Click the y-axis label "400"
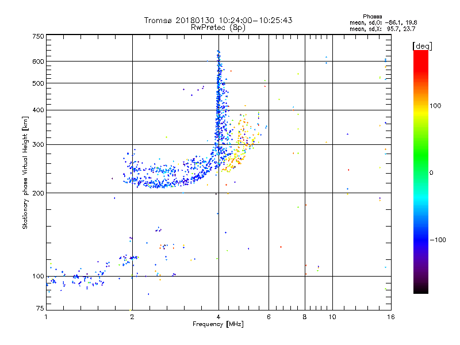The height and width of the screenshot is (345, 460). point(39,110)
